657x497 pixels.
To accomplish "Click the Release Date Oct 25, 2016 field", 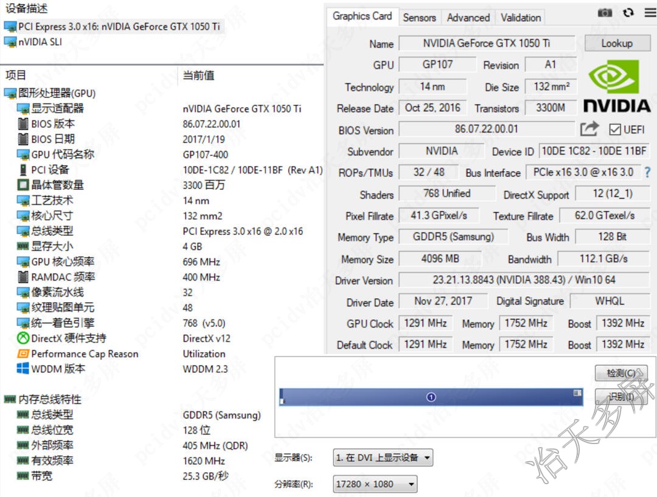I will point(433,108).
